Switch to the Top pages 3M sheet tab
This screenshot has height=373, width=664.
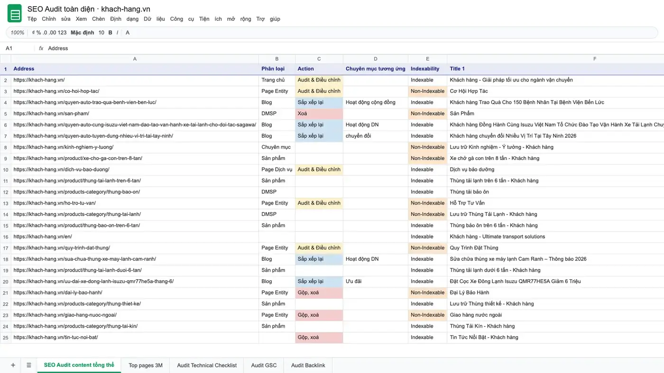point(146,365)
